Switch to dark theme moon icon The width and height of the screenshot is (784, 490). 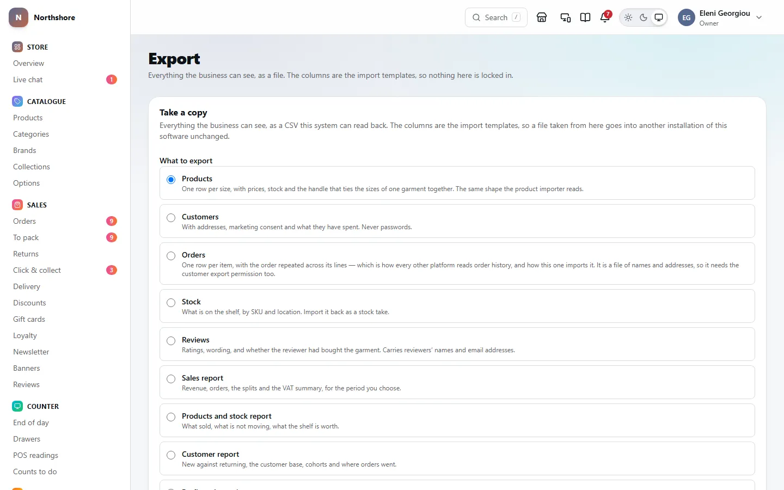(x=644, y=17)
